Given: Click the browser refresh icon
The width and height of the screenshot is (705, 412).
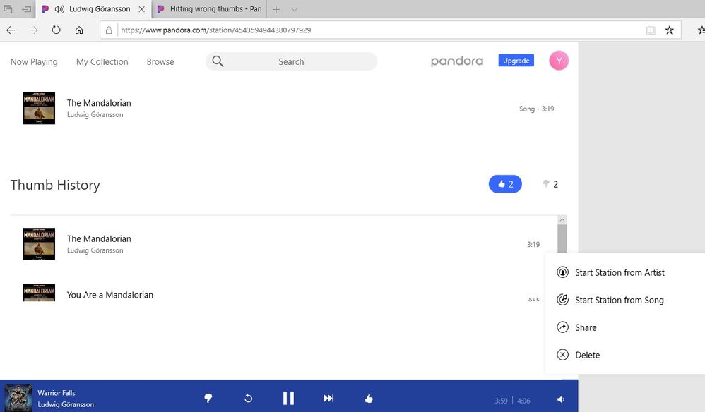Looking at the screenshot, I should pos(56,30).
